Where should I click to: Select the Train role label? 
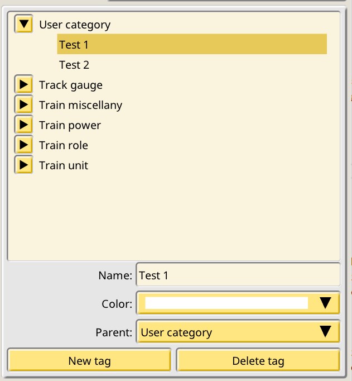point(64,145)
